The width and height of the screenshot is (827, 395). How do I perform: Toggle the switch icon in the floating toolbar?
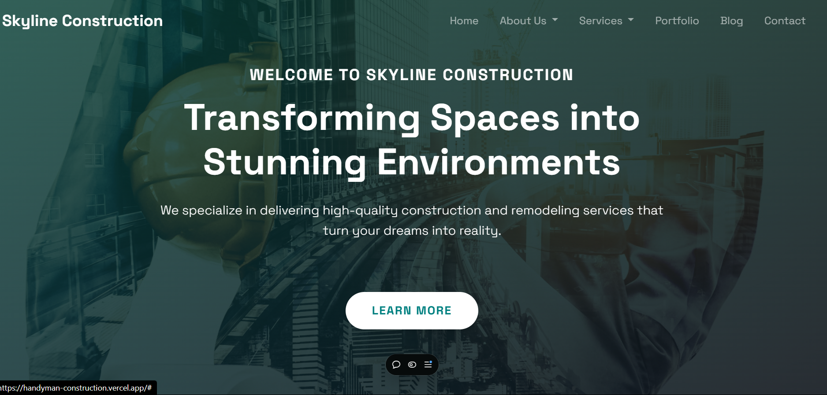(x=412, y=365)
